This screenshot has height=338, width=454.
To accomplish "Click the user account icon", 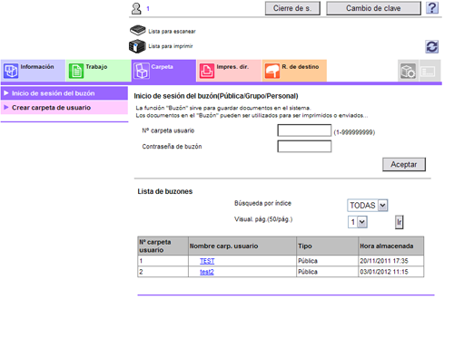I will click(x=136, y=8).
